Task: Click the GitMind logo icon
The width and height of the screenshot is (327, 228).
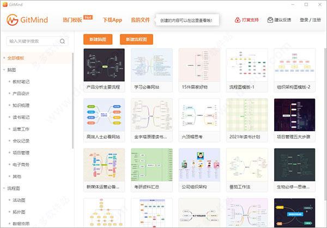Action: pyautogui.click(x=15, y=20)
